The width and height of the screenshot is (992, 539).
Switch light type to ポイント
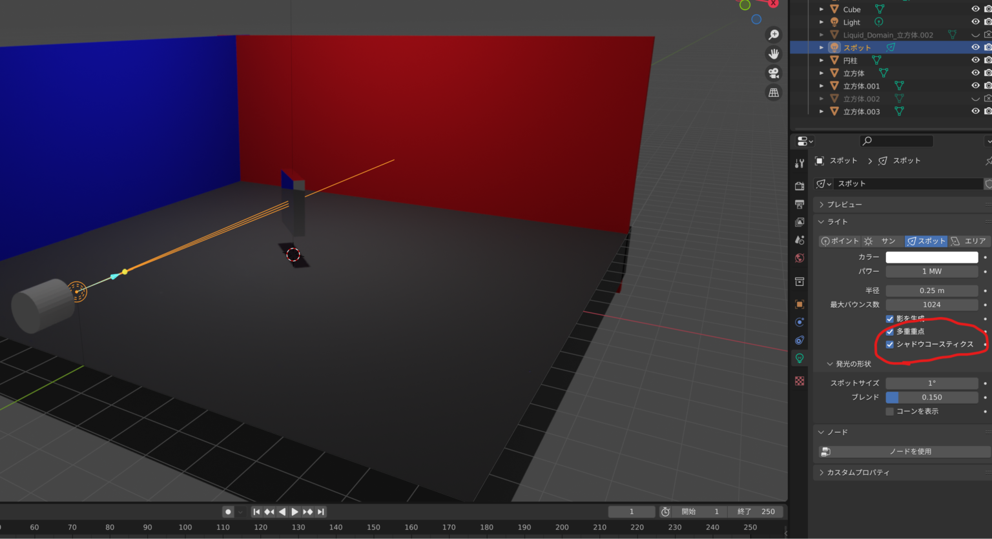click(x=840, y=241)
